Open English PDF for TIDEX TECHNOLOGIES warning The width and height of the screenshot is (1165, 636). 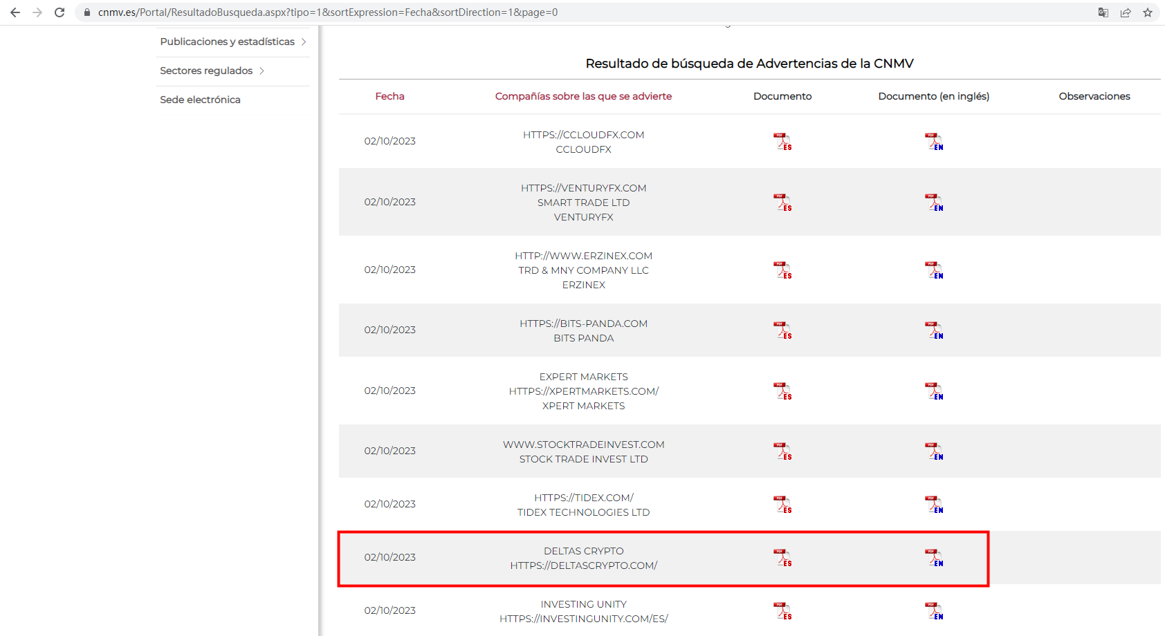coord(934,505)
